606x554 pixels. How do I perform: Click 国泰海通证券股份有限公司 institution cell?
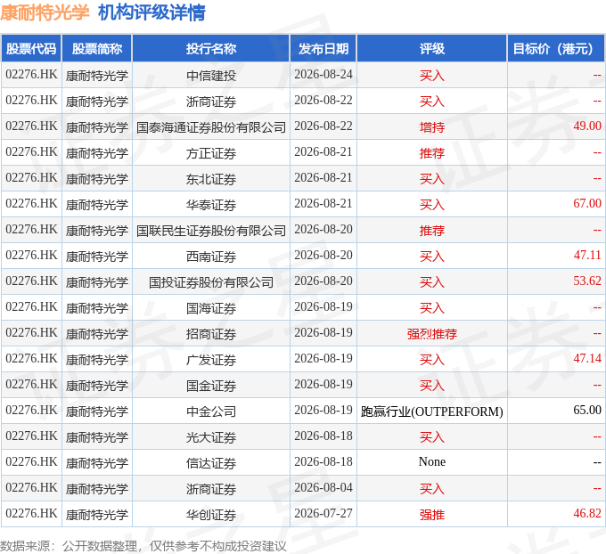click(211, 127)
